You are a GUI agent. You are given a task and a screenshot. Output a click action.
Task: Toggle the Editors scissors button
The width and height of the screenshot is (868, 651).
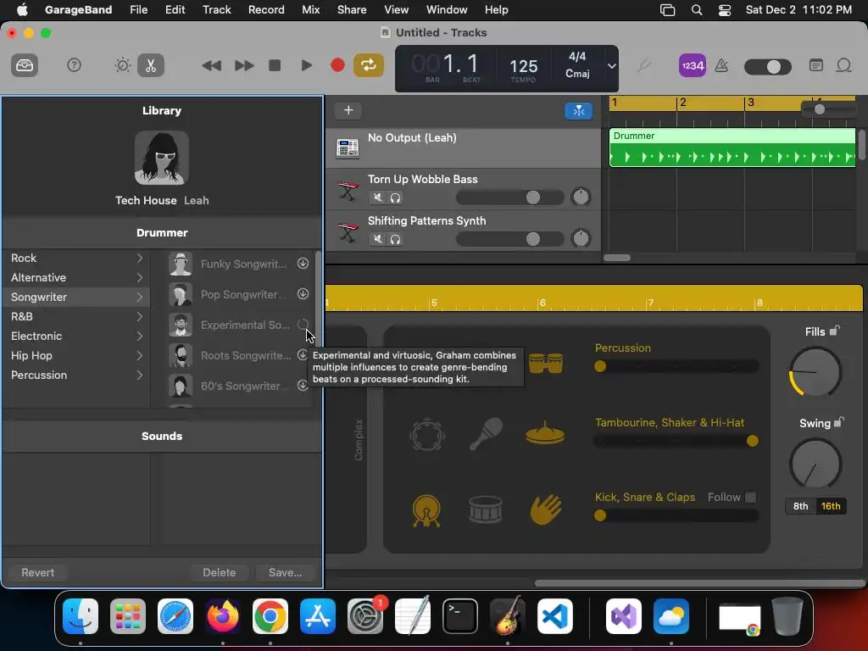(x=151, y=65)
